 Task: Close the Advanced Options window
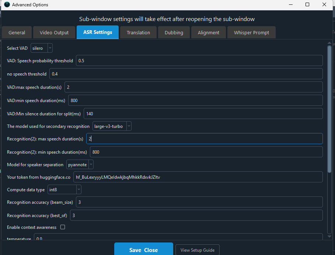[x=324, y=4]
